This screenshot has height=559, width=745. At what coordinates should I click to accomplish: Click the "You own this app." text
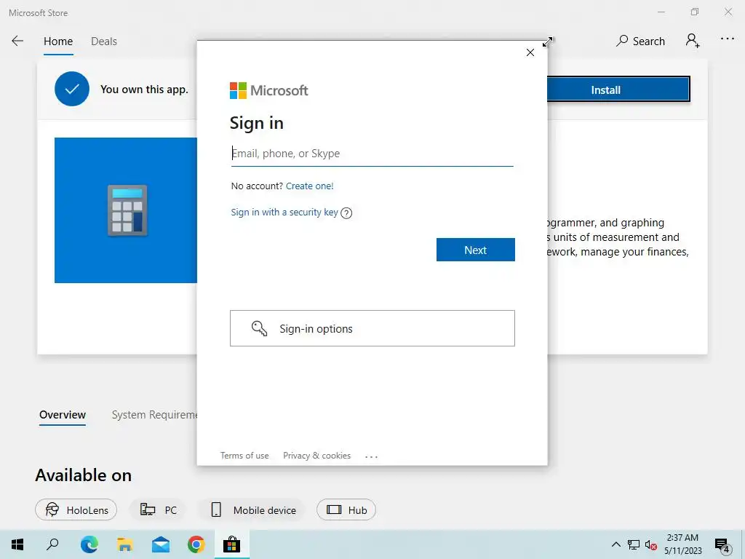point(144,90)
